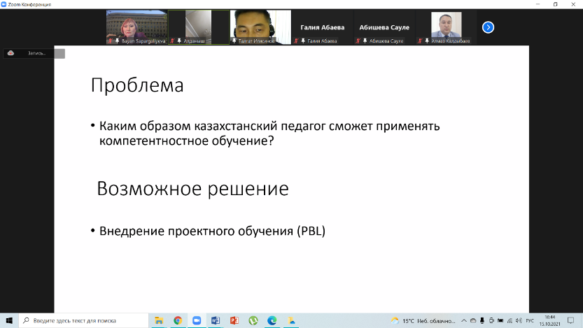Image resolution: width=583 pixels, height=328 pixels.
Task: Click the Windows search text field
Action: click(84, 320)
